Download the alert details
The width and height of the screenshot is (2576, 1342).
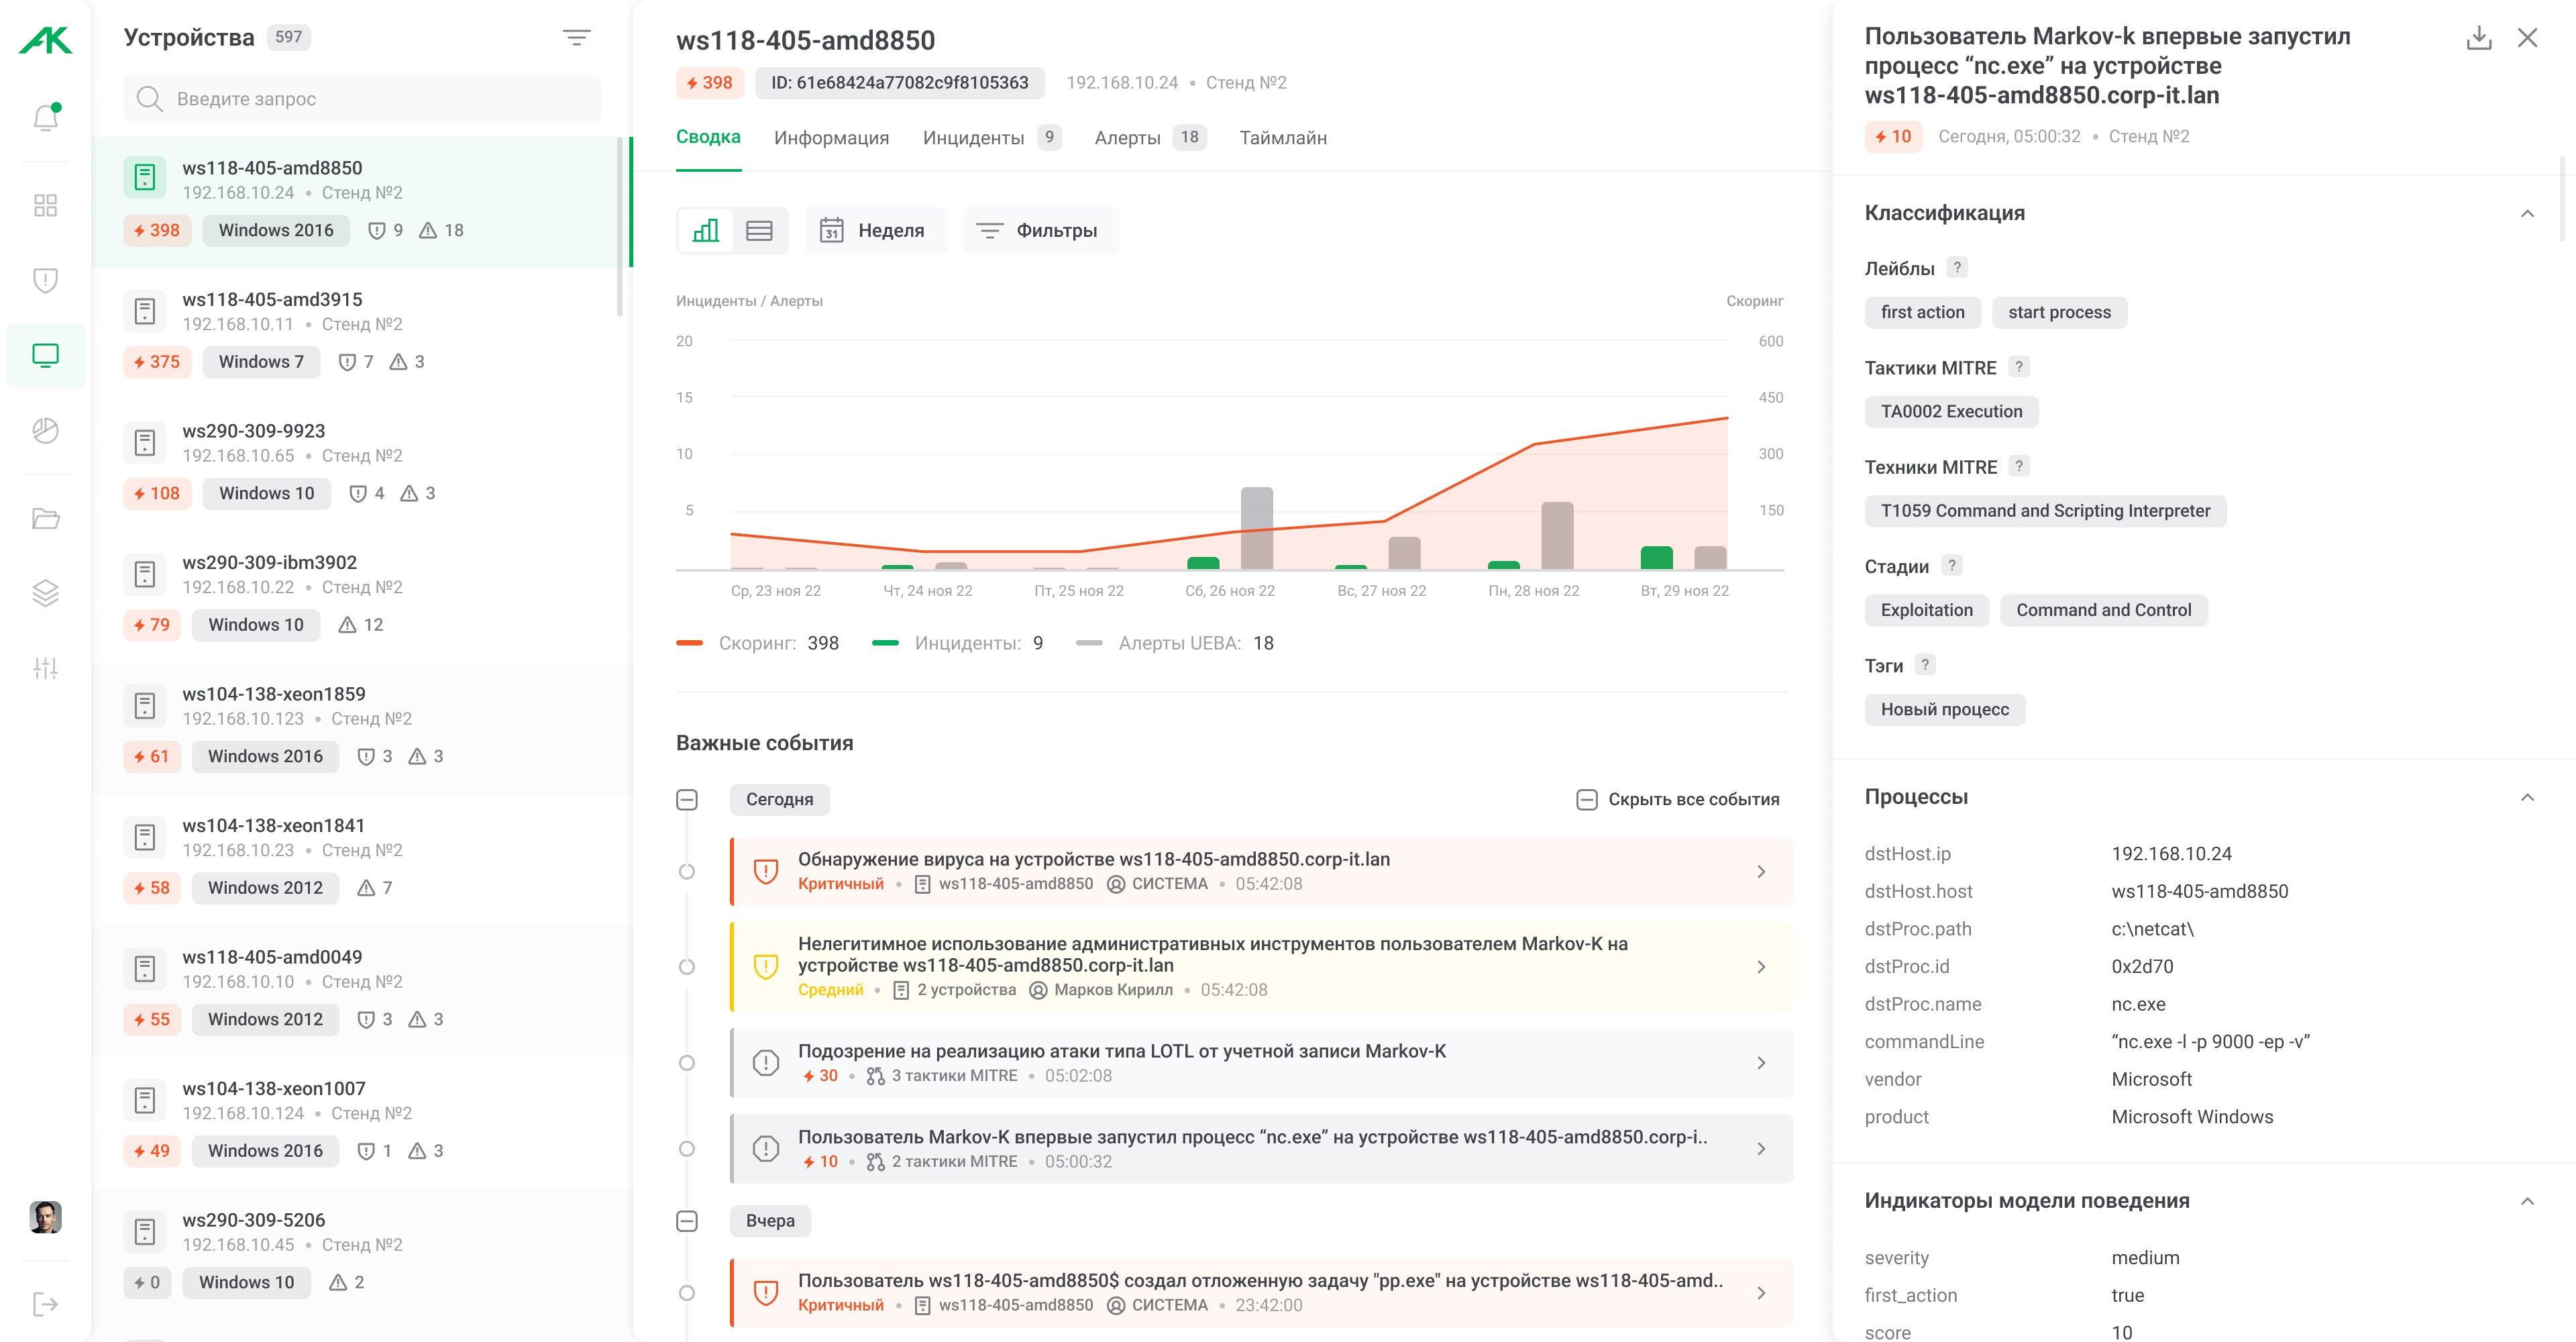click(2478, 38)
